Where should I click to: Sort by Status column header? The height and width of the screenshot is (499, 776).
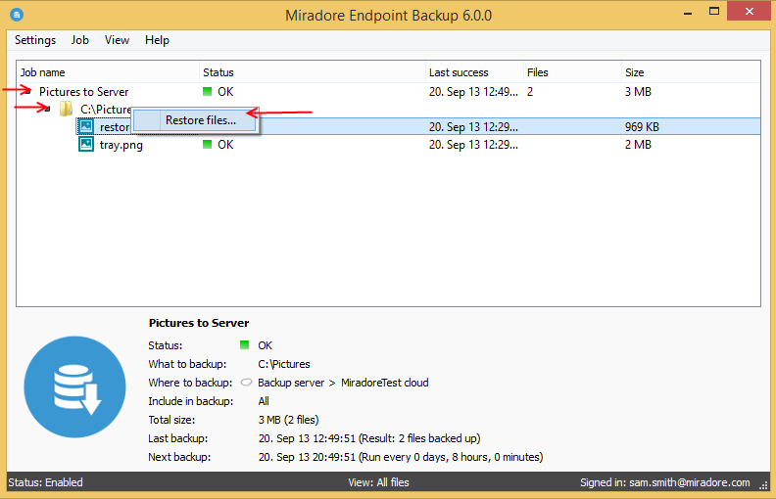click(x=313, y=72)
